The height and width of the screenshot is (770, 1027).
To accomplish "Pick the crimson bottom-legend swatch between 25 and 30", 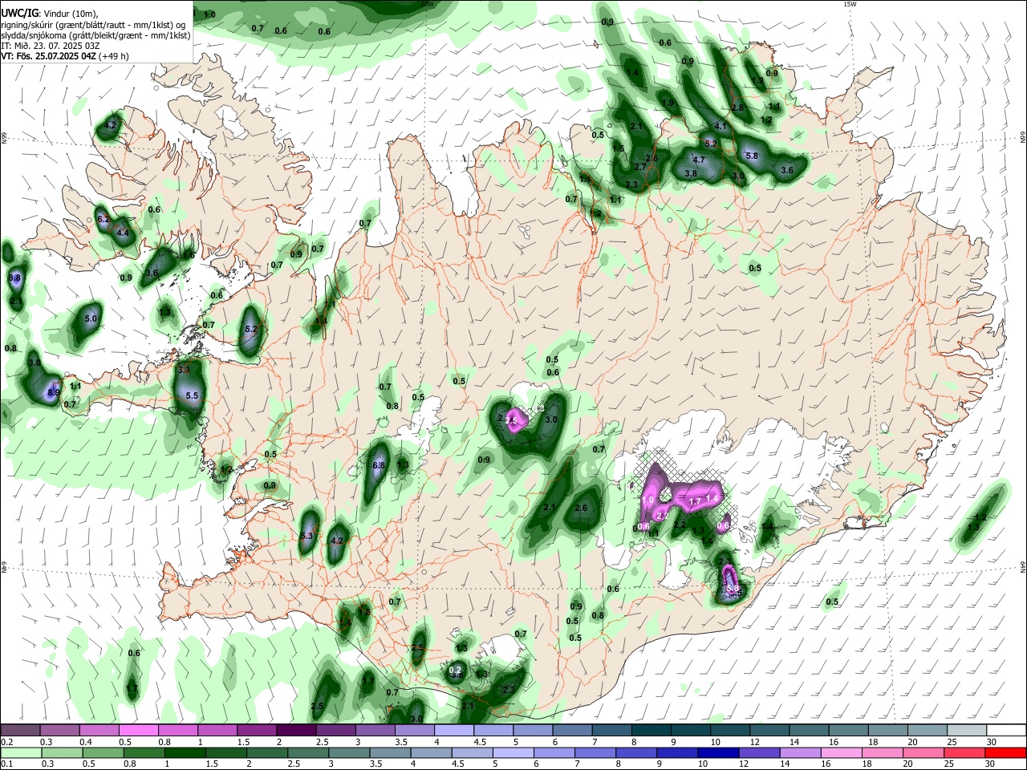I will 967,752.
